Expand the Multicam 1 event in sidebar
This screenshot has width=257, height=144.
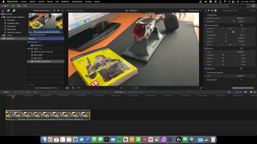(2, 38)
